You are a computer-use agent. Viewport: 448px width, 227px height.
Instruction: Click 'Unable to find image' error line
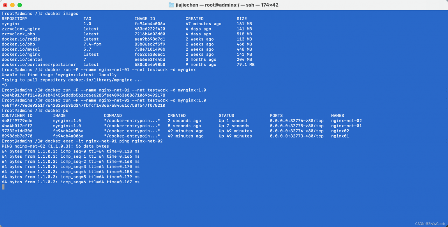(59, 75)
